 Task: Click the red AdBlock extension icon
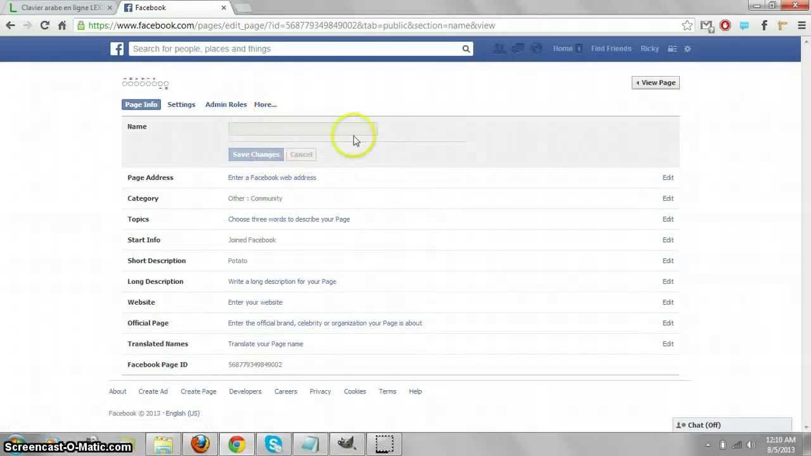725,25
